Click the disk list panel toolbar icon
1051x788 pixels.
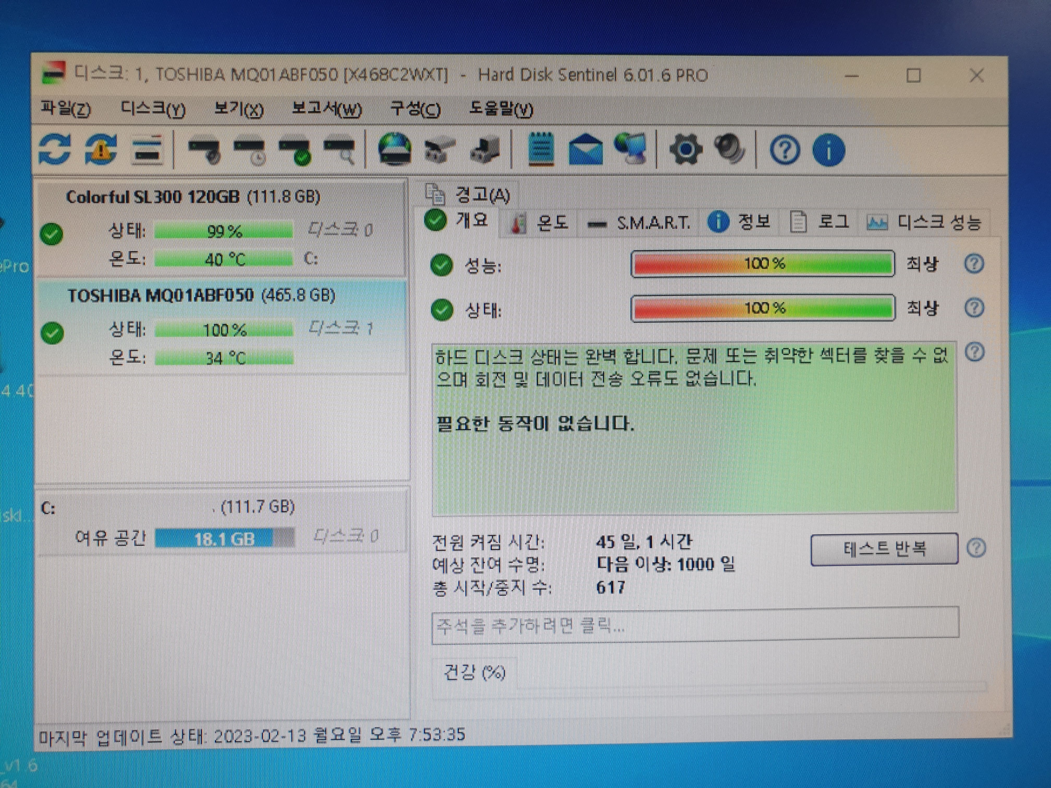148,151
